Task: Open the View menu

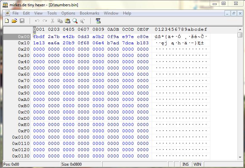Action: point(38,13)
